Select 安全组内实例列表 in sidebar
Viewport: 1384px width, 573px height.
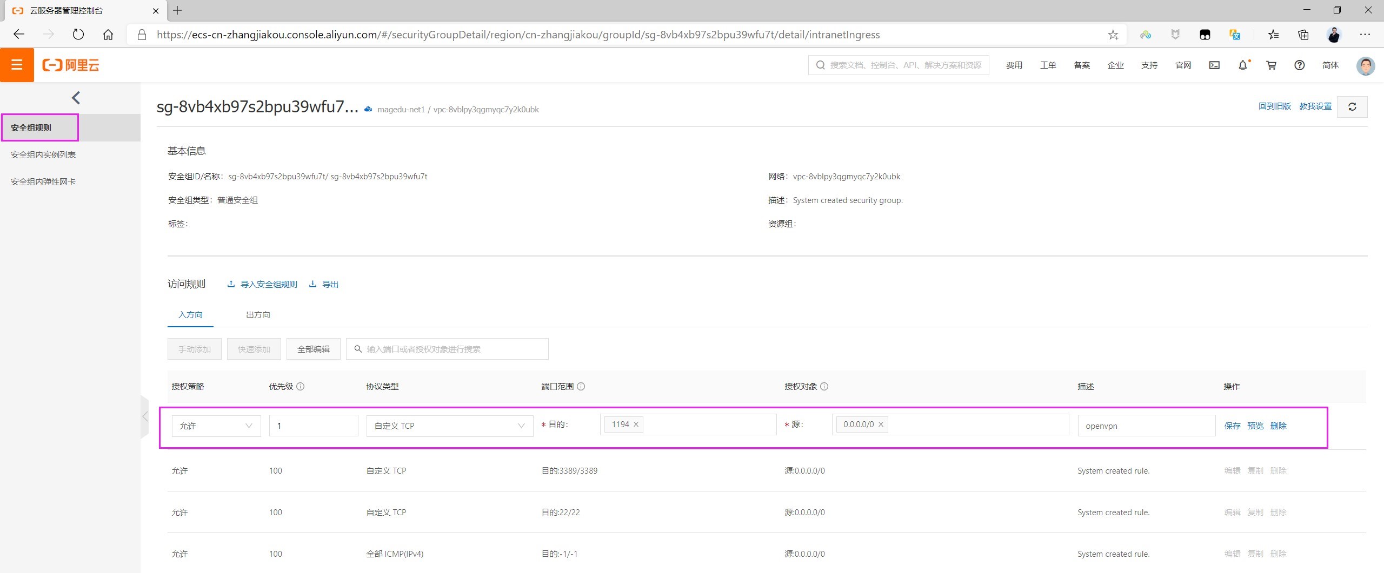pyautogui.click(x=43, y=154)
